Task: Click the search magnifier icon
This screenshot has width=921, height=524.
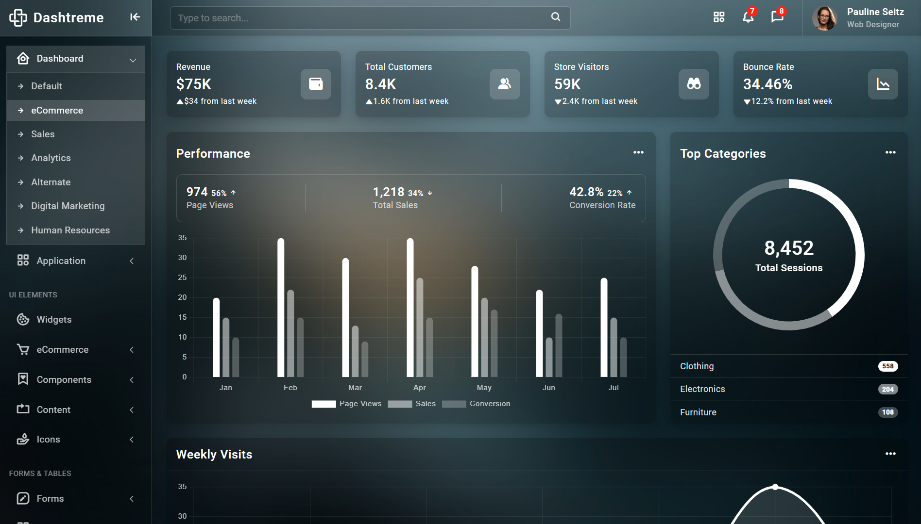Action: [556, 17]
